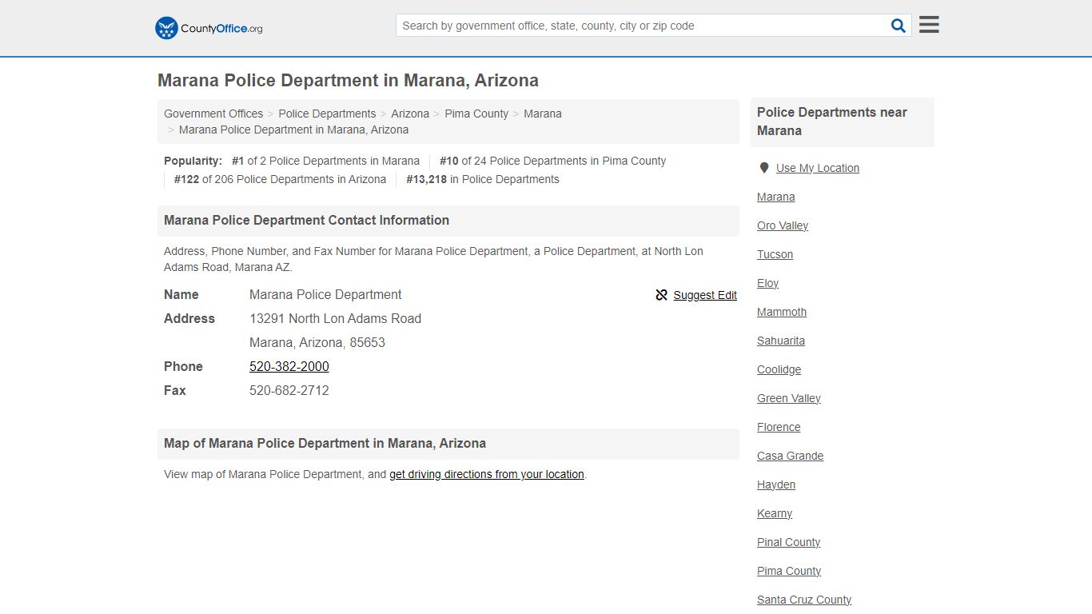1092x614 pixels.
Task: Open Florence police departments
Action: tap(779, 427)
